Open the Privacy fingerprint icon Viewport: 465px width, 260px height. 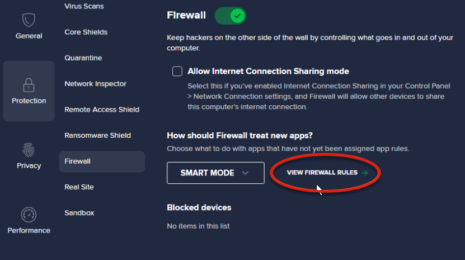point(29,150)
